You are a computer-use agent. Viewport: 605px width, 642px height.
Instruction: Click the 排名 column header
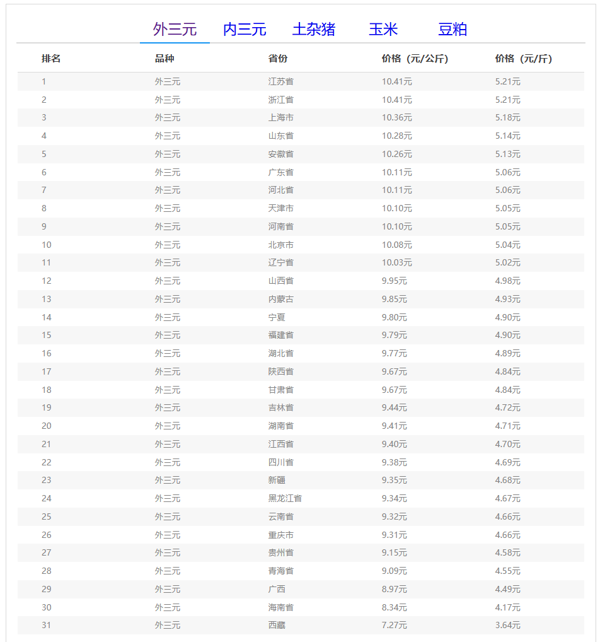tap(51, 59)
